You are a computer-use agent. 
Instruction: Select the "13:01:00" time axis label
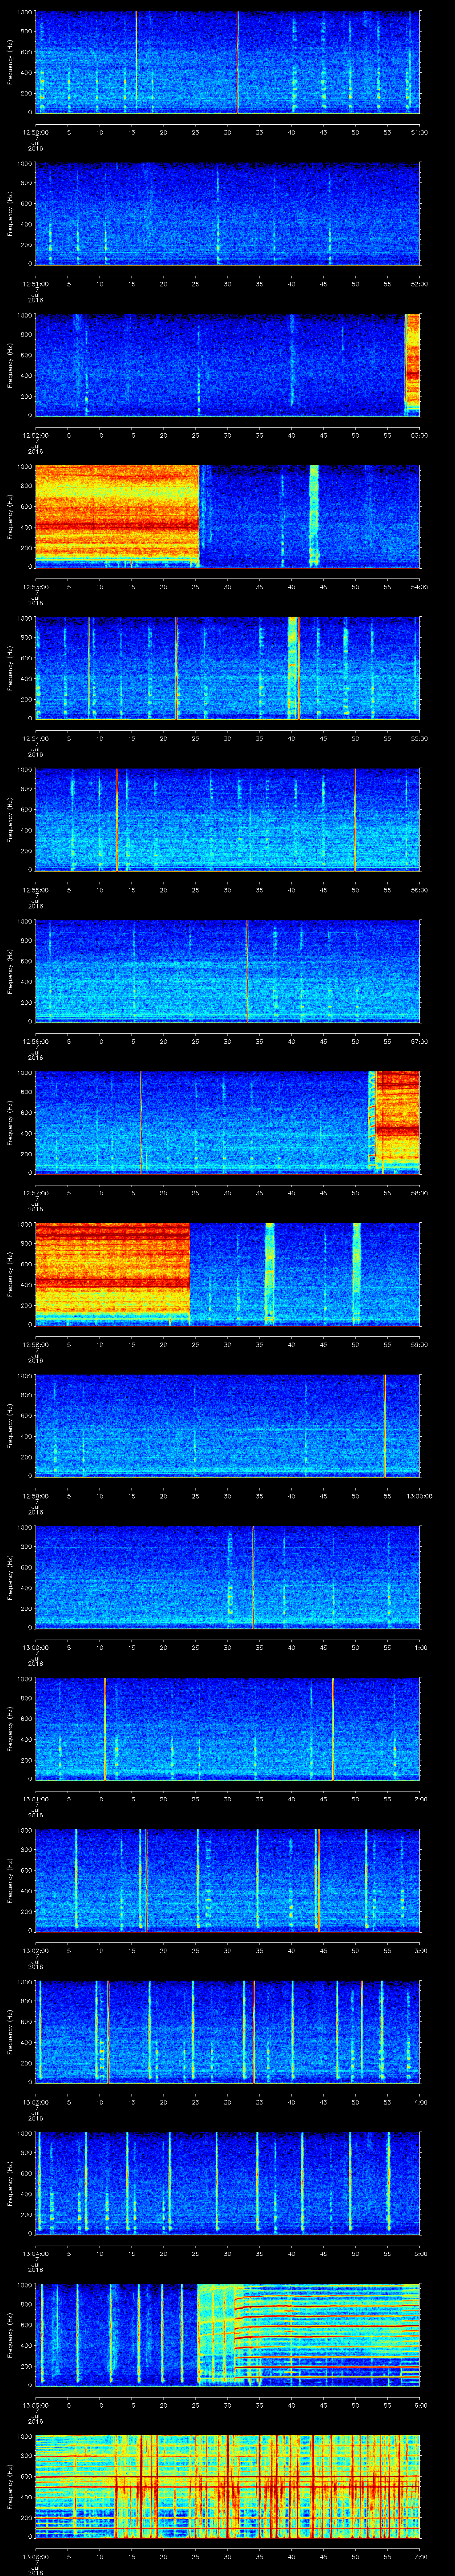coord(35,1798)
